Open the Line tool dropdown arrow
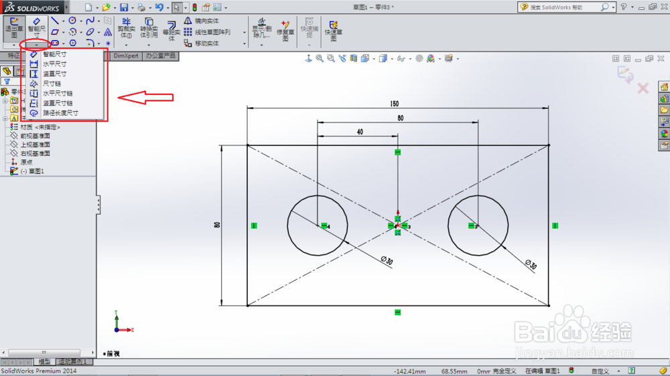Viewport: 670px width, 376px height. pyautogui.click(x=63, y=21)
